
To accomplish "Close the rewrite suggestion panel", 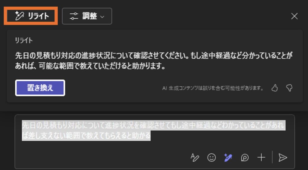I will tap(294, 16).
